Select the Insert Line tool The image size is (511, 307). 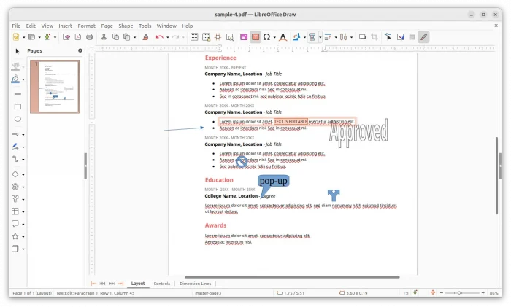pyautogui.click(x=18, y=94)
